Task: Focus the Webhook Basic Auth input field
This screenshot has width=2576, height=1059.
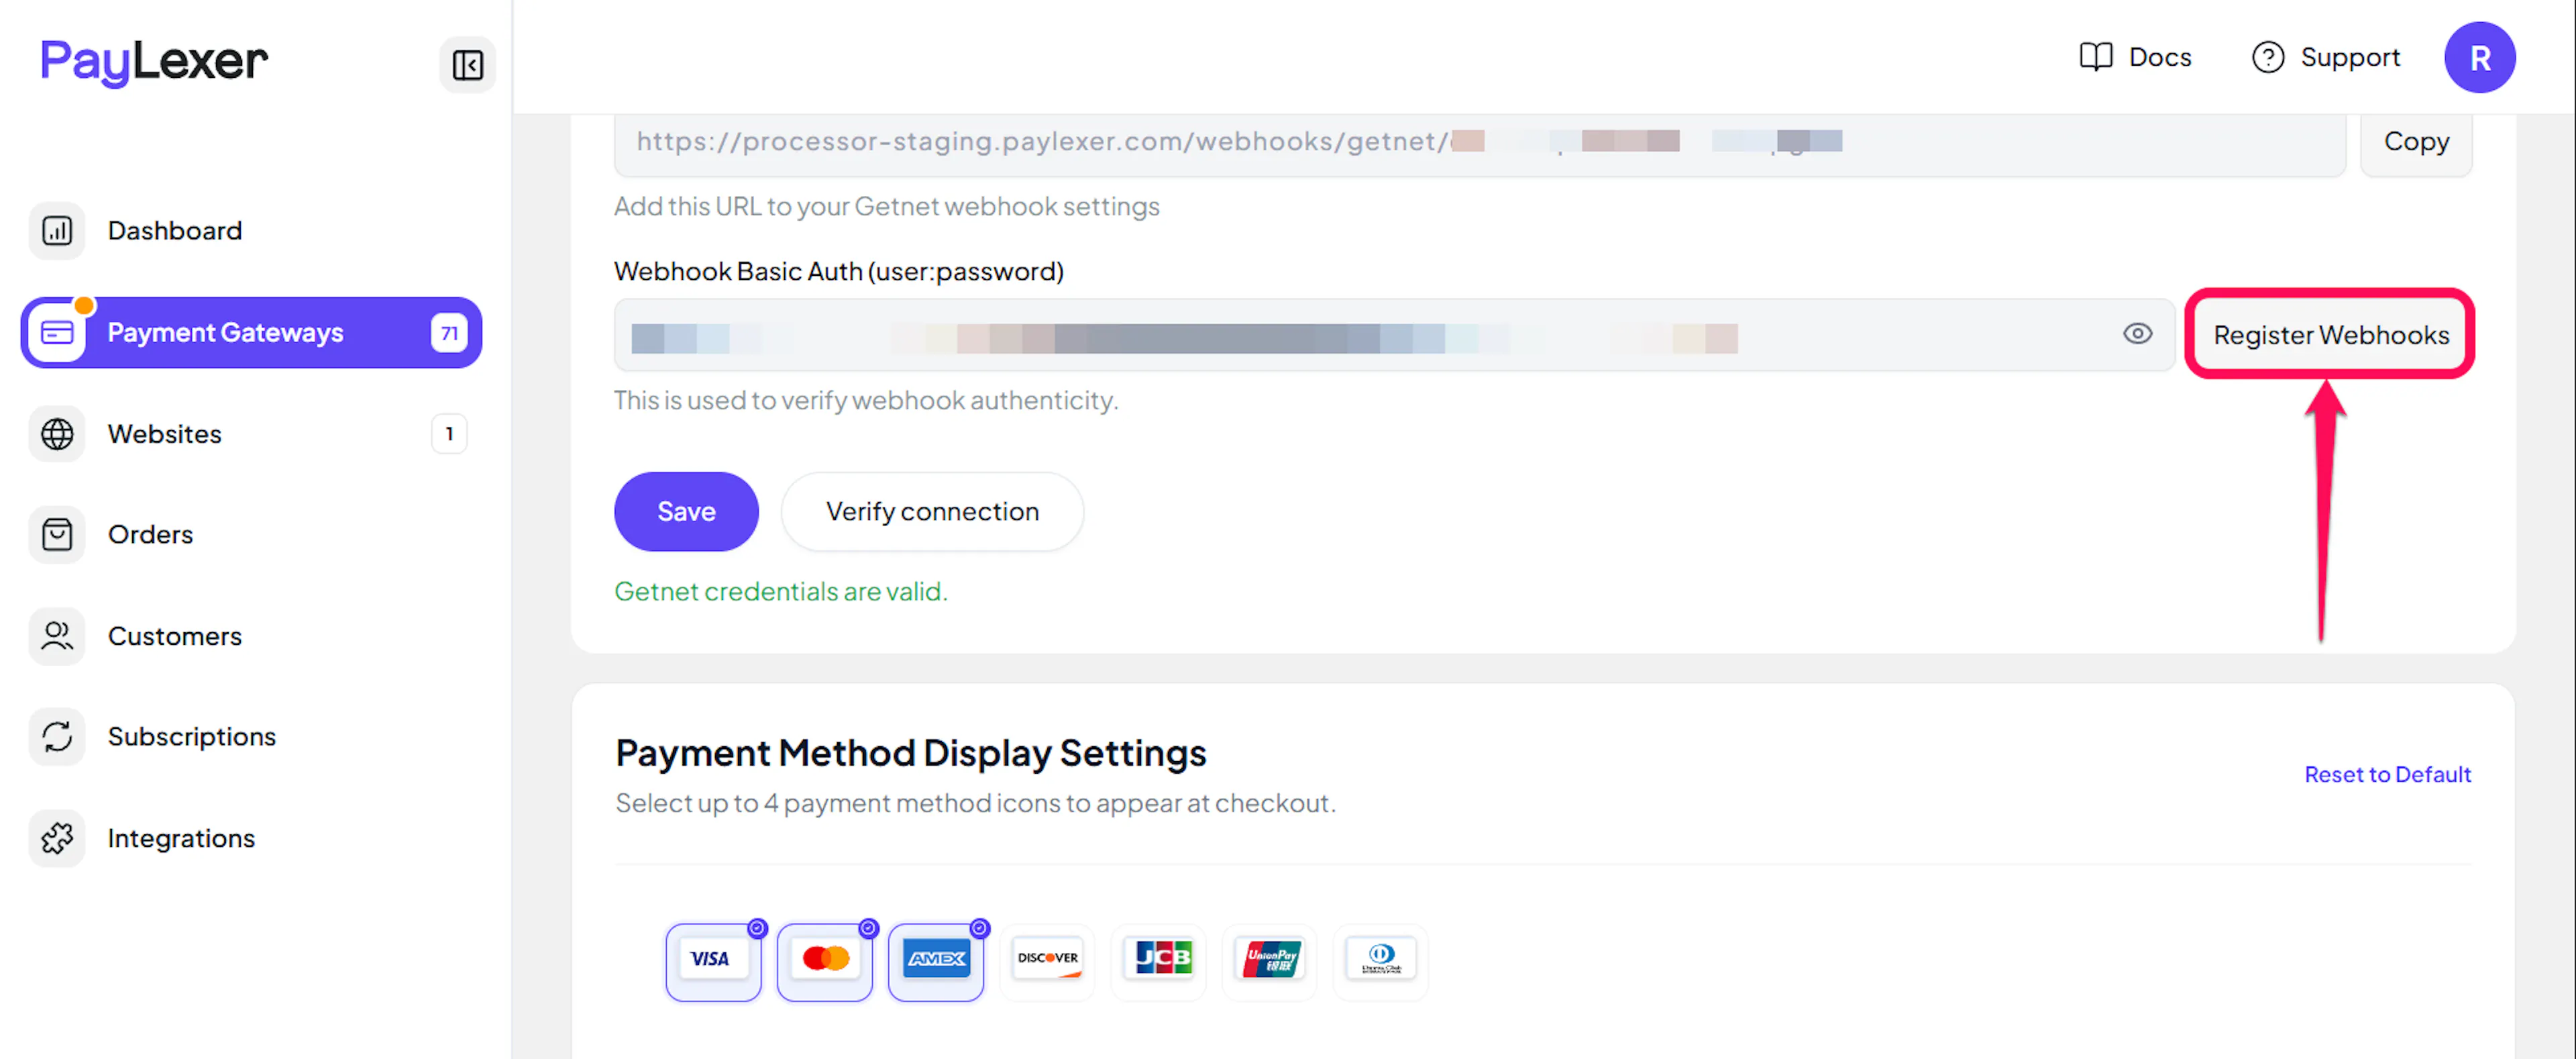Action: (1394, 335)
